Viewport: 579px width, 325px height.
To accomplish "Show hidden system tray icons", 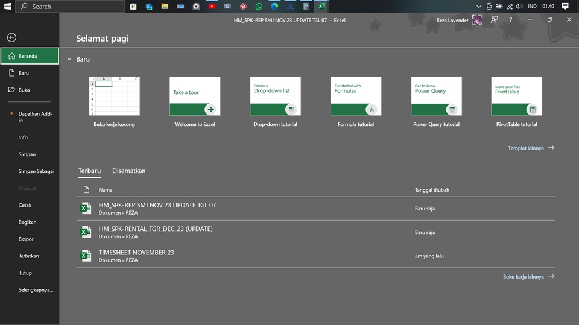I will 478,6.
